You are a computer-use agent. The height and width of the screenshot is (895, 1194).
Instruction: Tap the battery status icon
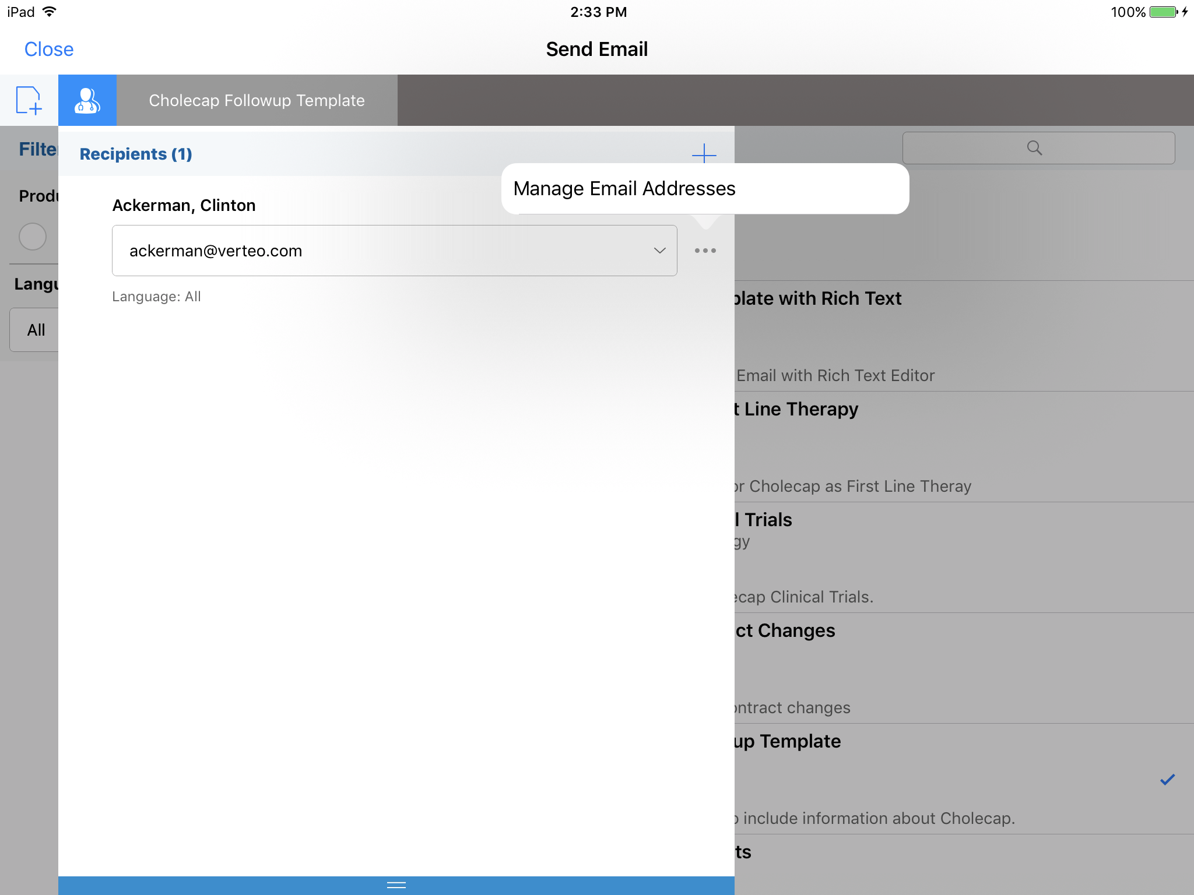(x=1164, y=12)
